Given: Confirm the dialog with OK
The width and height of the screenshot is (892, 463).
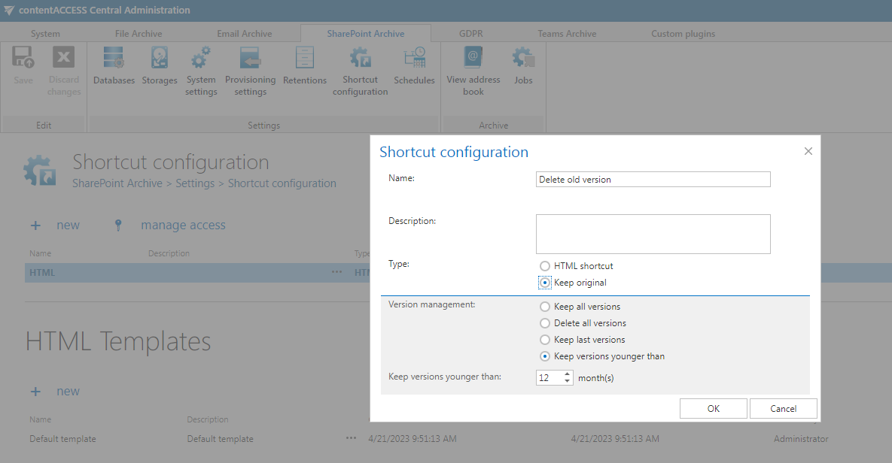Looking at the screenshot, I should point(712,408).
